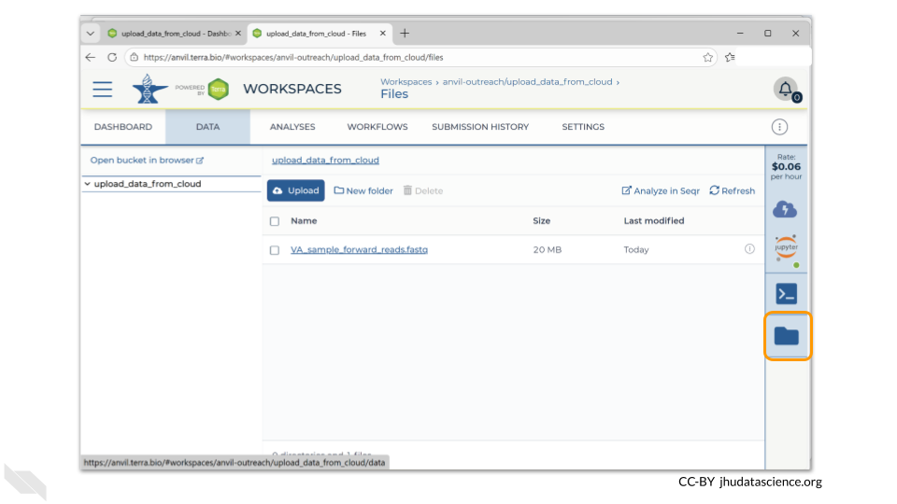The width and height of the screenshot is (897, 504).
Task: Open the SUBMISSION HISTORY tab
Action: (480, 127)
